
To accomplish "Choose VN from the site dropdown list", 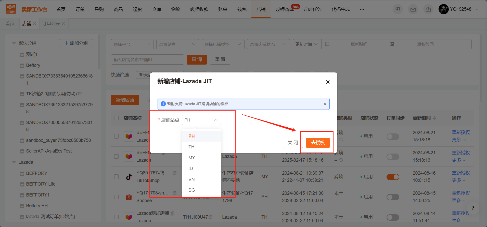I will point(201,179).
